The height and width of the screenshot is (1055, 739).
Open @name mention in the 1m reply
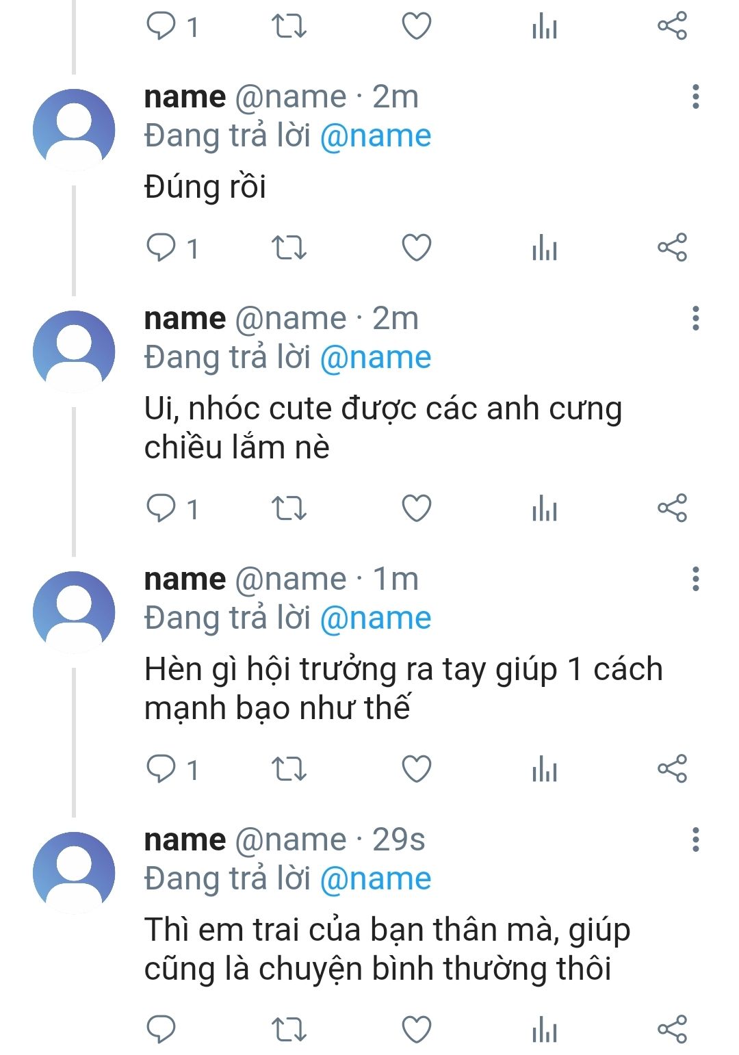pyautogui.click(x=375, y=618)
